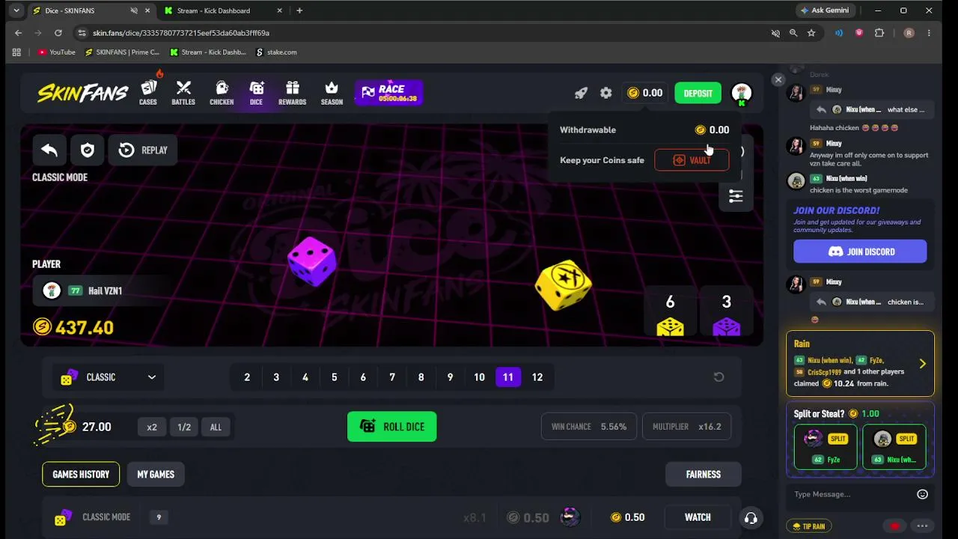This screenshot has height=539, width=958.
Task: Bookmark this page with star icon
Action: coord(811,33)
